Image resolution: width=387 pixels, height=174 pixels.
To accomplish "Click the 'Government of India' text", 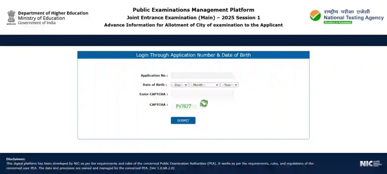I will (37, 23).
